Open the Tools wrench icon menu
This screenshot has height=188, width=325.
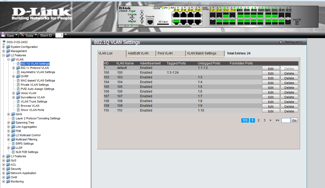click(x=22, y=35)
